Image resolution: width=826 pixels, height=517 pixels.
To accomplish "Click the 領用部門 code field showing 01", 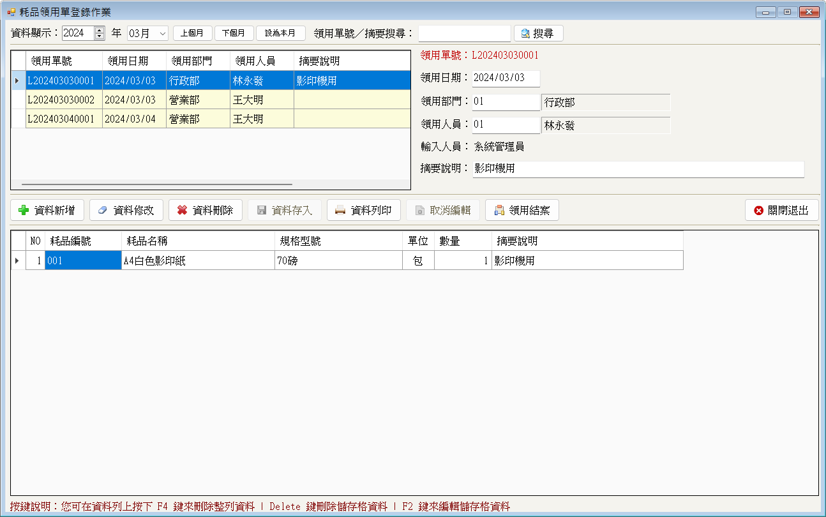I will (506, 102).
